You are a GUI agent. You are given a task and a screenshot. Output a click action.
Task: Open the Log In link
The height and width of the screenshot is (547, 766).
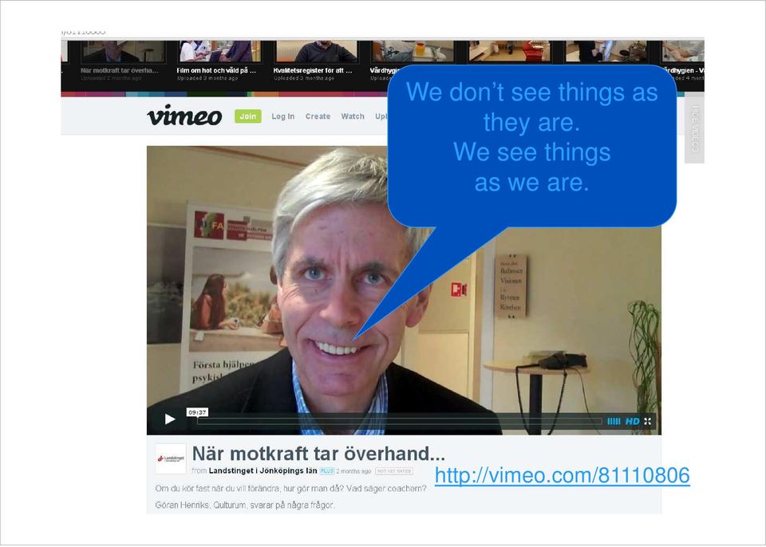(282, 116)
